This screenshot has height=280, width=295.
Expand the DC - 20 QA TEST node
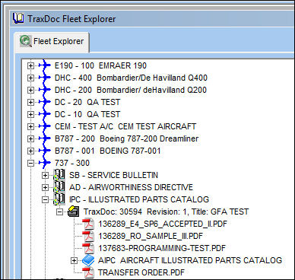(30, 102)
